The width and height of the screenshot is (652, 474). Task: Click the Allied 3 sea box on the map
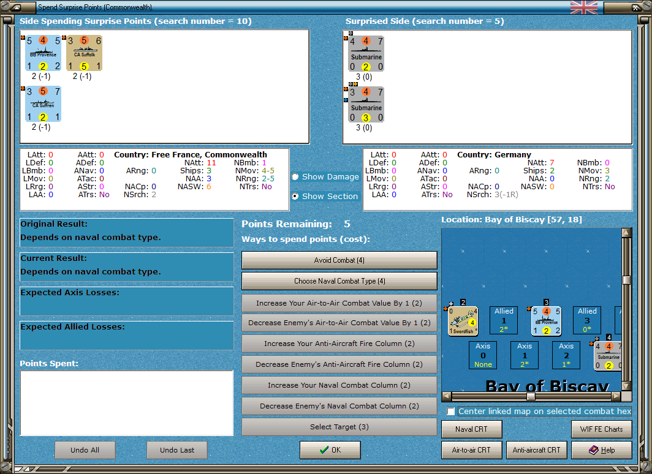click(587, 320)
